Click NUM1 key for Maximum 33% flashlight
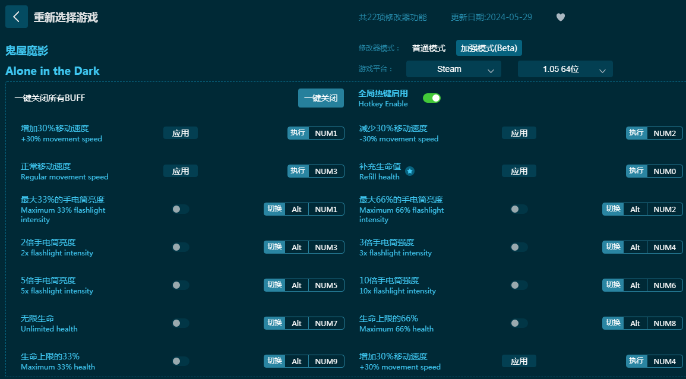The height and width of the screenshot is (379, 686). click(x=327, y=209)
